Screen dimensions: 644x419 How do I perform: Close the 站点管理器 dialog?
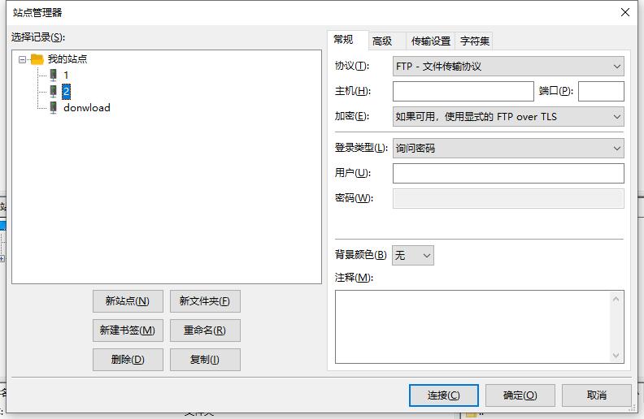pyautogui.click(x=625, y=12)
